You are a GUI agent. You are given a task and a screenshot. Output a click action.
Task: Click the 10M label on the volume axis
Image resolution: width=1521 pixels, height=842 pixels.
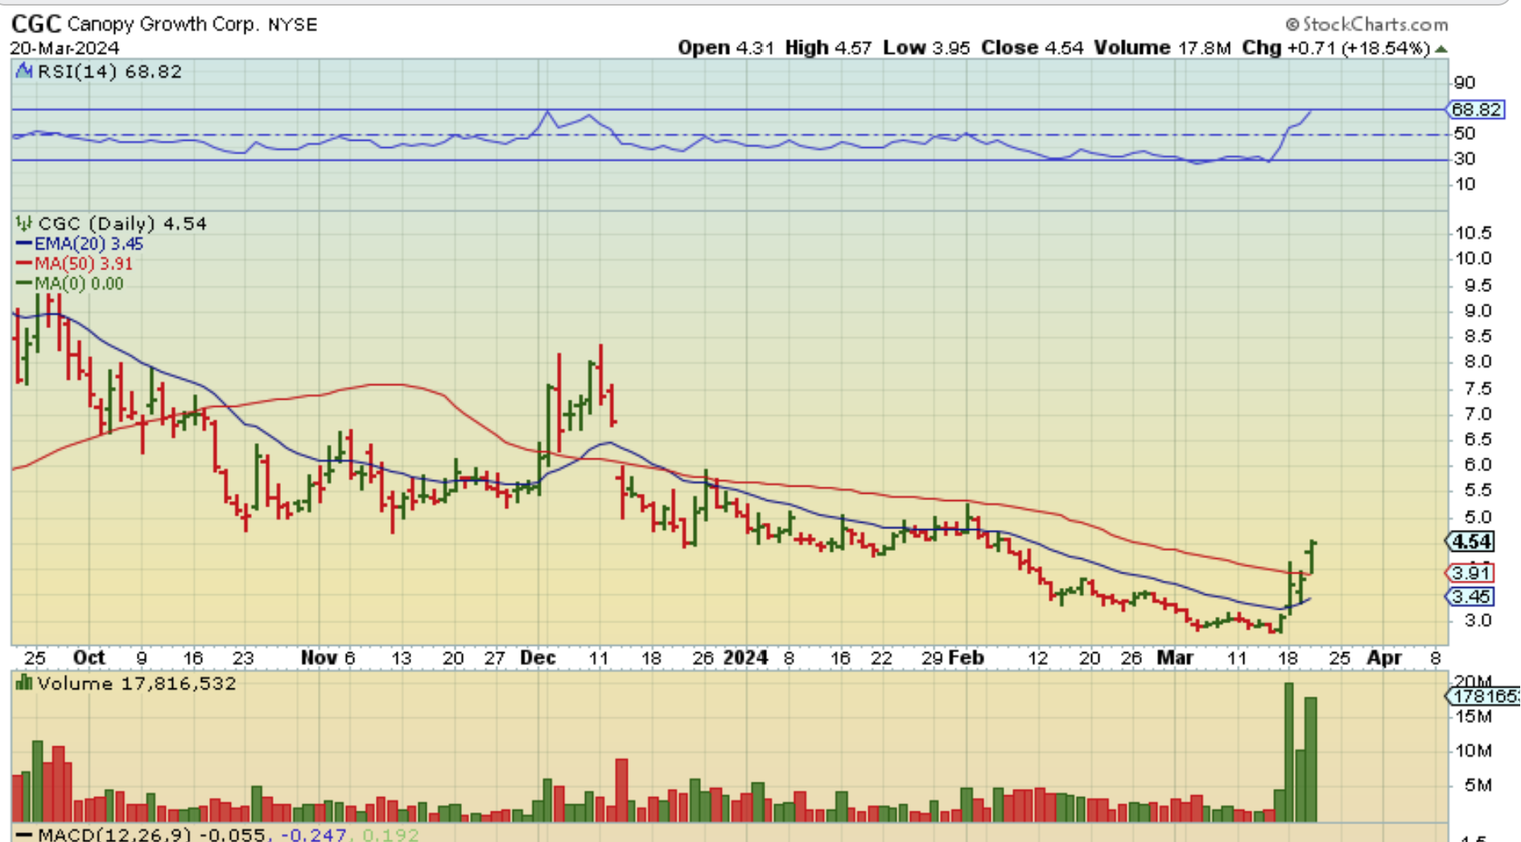point(1475,751)
